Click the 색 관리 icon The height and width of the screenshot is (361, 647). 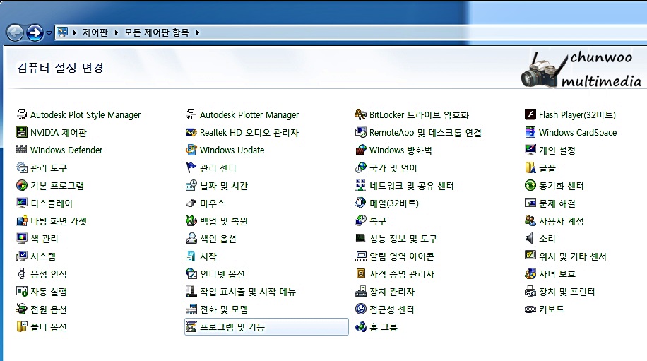pos(21,238)
